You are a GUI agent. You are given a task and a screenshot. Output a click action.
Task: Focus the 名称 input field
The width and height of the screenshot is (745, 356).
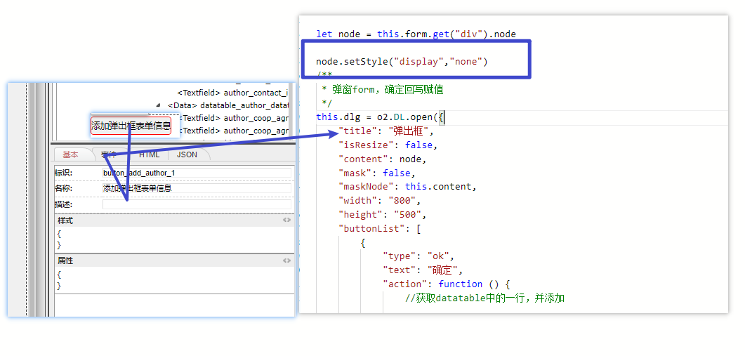pos(196,188)
